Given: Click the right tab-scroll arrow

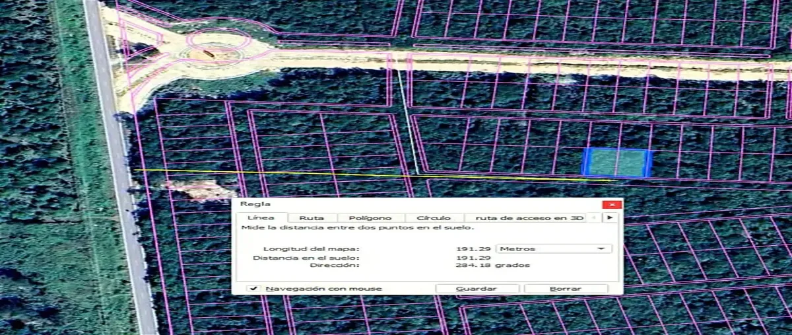Looking at the screenshot, I should point(610,217).
